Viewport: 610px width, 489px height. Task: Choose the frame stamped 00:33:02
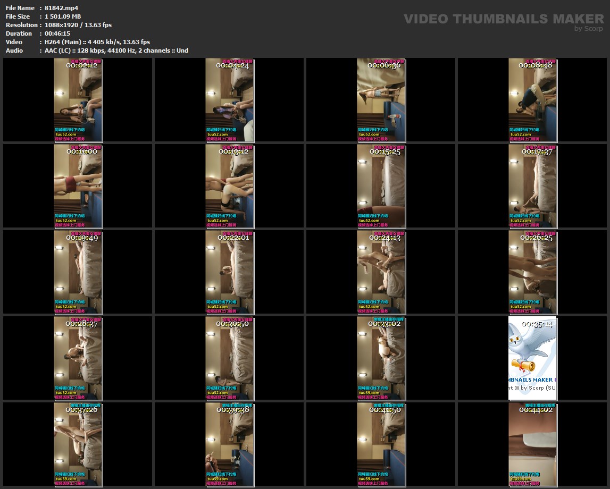coord(381,358)
